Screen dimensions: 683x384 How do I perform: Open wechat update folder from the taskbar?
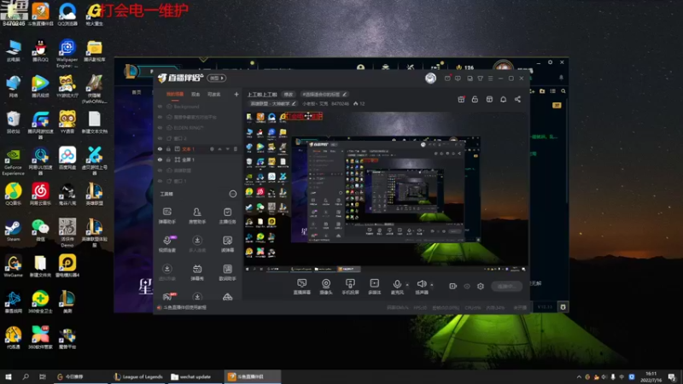[x=190, y=376]
